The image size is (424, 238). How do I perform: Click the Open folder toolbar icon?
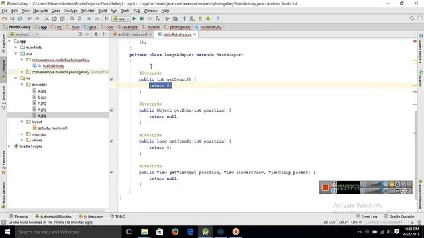pyautogui.click(x=4, y=19)
